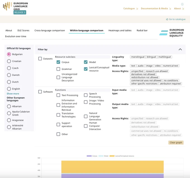Select numerical text dataset Media type
This screenshot has width=190, height=178.
170,66
